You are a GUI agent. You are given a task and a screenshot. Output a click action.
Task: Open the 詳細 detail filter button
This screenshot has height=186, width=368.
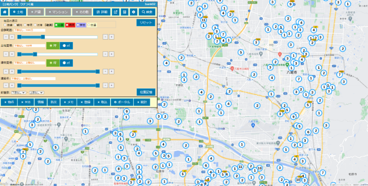pos(102,12)
